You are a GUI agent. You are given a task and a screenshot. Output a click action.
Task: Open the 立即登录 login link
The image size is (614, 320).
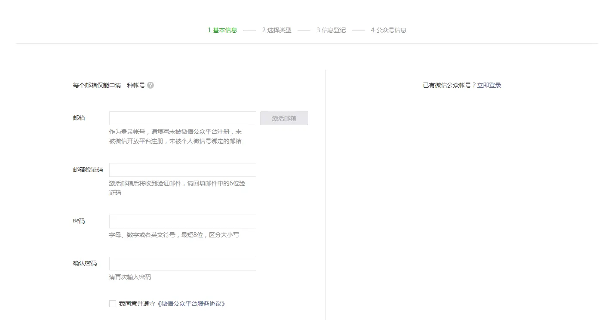(489, 85)
